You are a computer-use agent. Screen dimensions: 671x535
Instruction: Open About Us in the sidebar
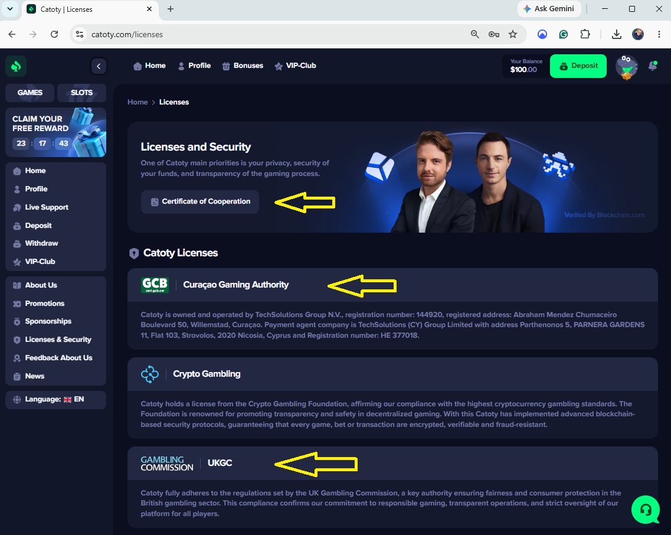coord(55,285)
